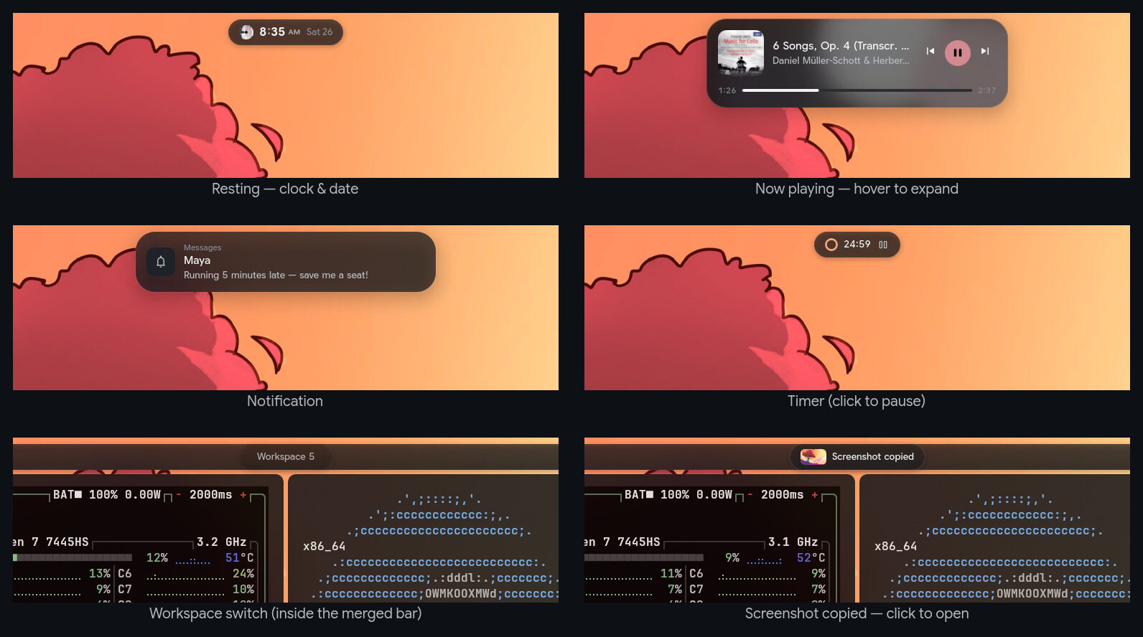
Task: Click the "Resting — clock & date" caption
Action: point(285,189)
